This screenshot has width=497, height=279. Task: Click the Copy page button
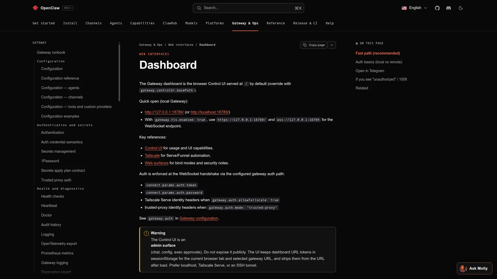(314, 45)
